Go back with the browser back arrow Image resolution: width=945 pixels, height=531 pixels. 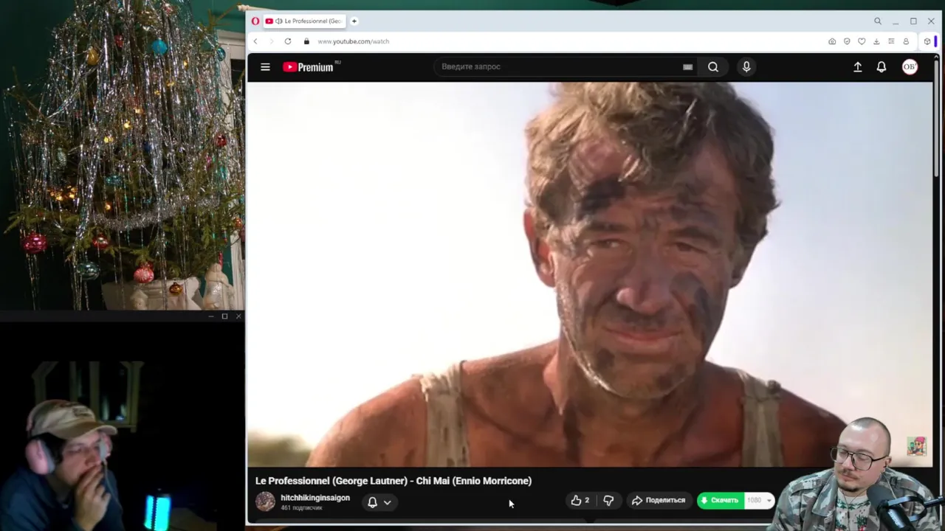[x=255, y=41]
